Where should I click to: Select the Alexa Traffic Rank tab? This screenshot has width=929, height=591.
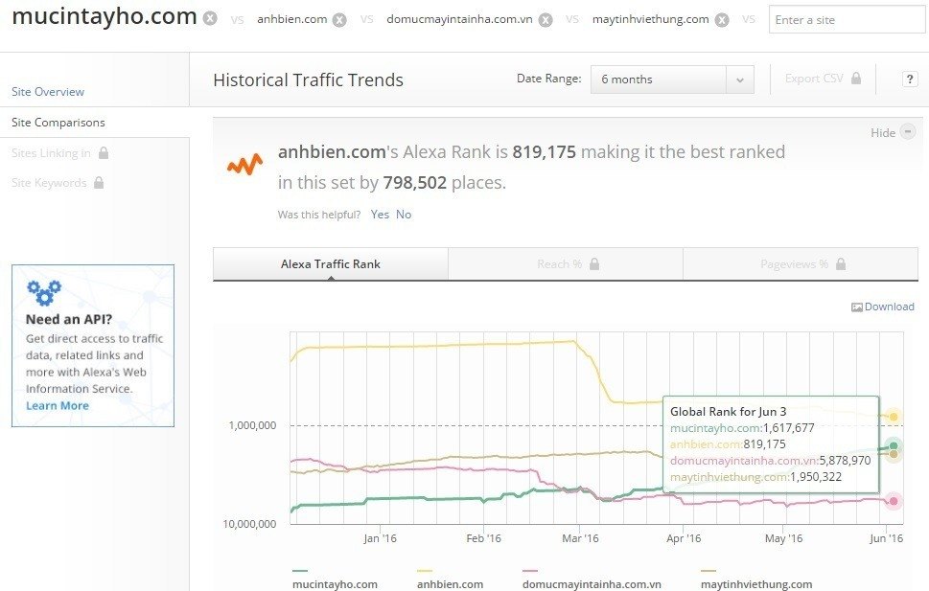(x=331, y=264)
